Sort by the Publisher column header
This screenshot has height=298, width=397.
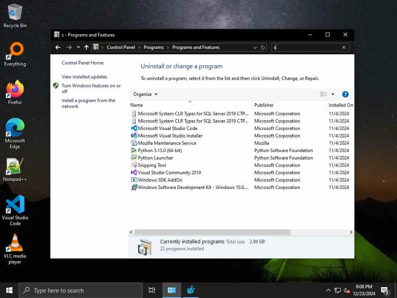[289, 105]
